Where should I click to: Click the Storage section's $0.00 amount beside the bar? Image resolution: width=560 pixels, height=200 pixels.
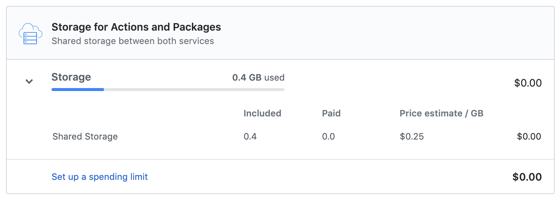[528, 83]
